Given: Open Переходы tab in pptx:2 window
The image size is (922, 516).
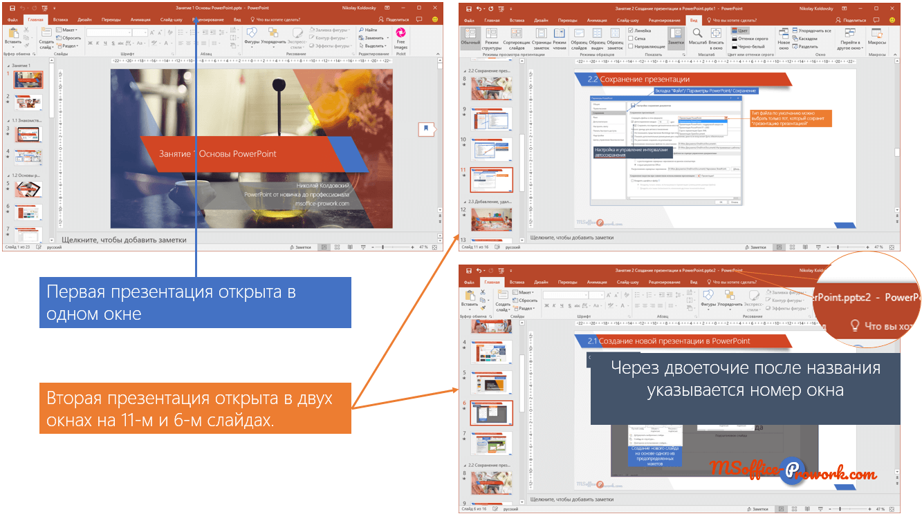Looking at the screenshot, I should [x=568, y=282].
